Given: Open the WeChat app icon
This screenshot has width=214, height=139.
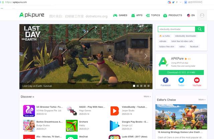Looking at the screenshot, I should pos(72,137).
